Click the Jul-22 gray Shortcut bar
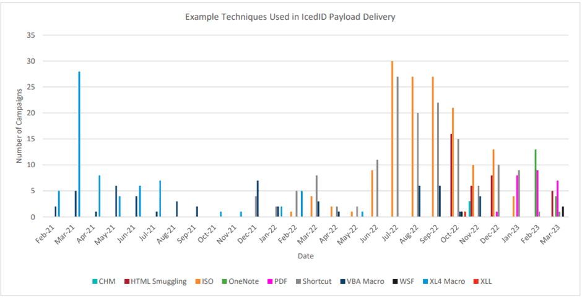This screenshot has width=582, height=298. [397, 147]
